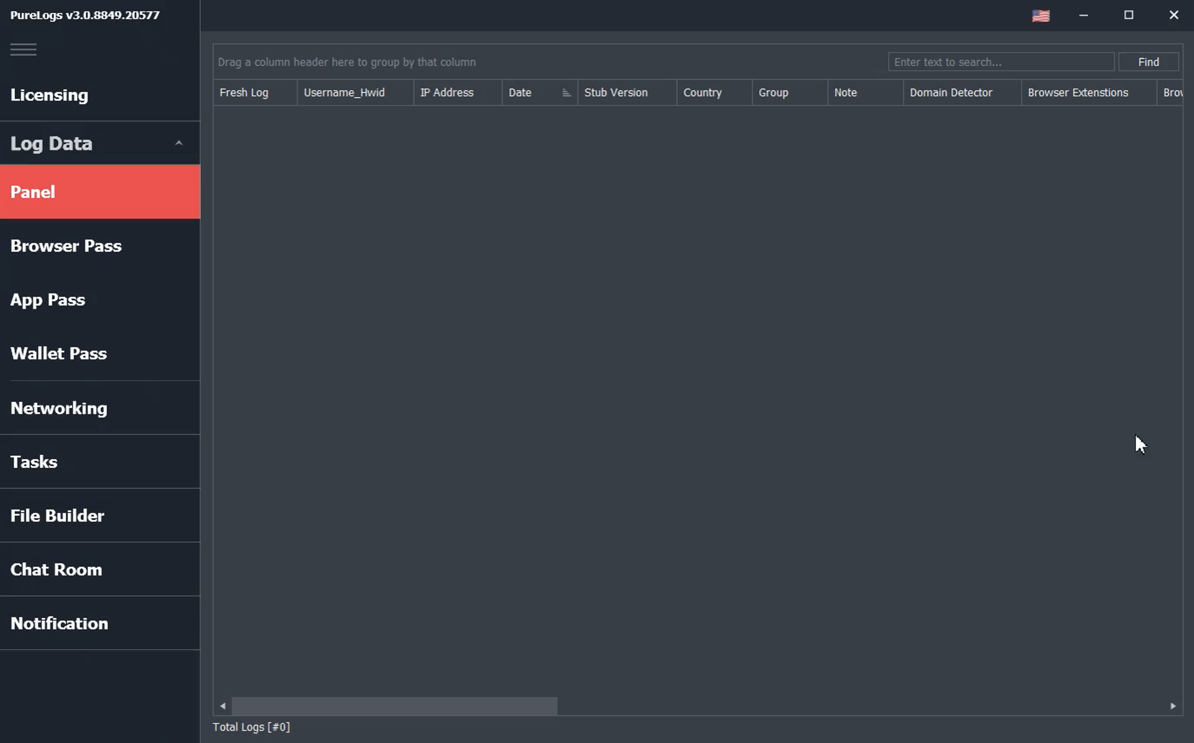Open the hamburger navigation menu

(23, 49)
